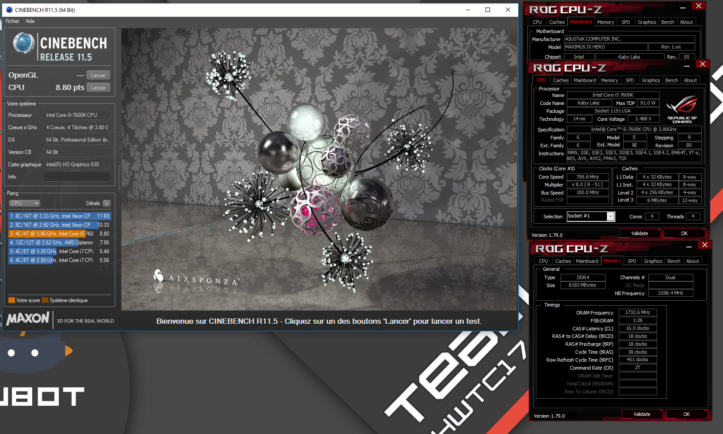Select rank 1 Xeon 3.33 GHz entry

pos(60,216)
